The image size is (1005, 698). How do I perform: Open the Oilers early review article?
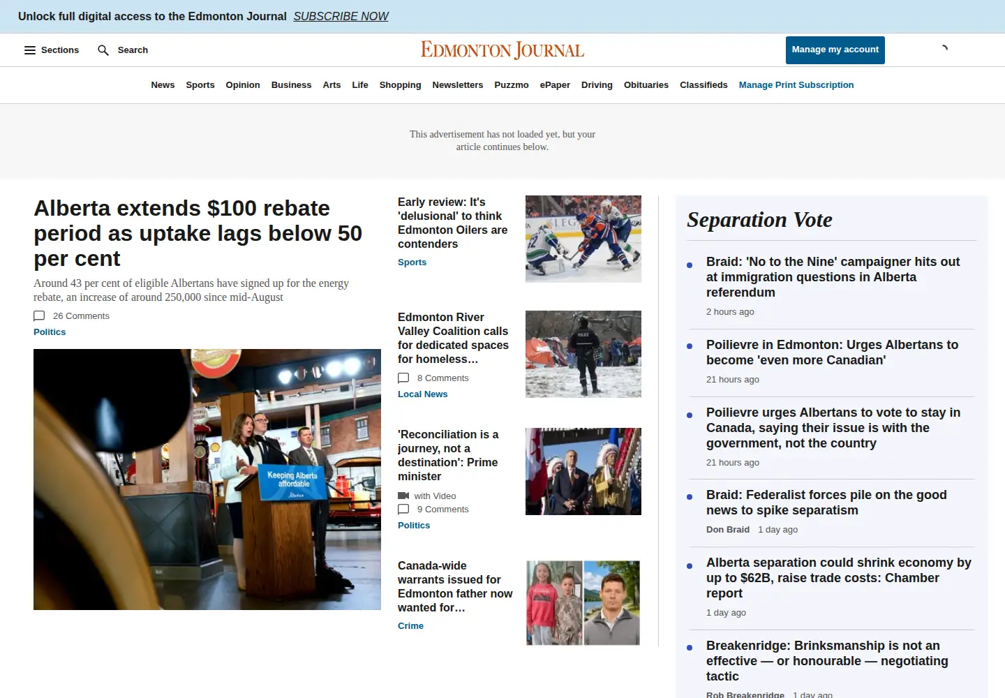[x=453, y=223]
